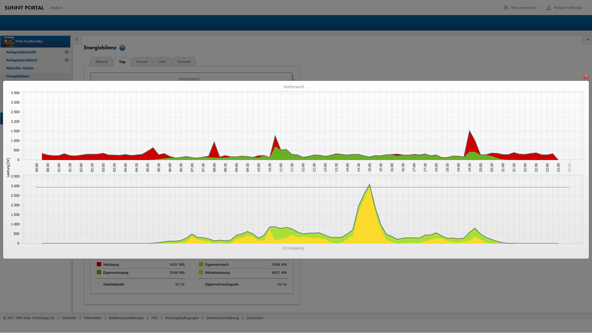
Task: Close the enlarged chart overlay with red X
Action: pyautogui.click(x=586, y=77)
